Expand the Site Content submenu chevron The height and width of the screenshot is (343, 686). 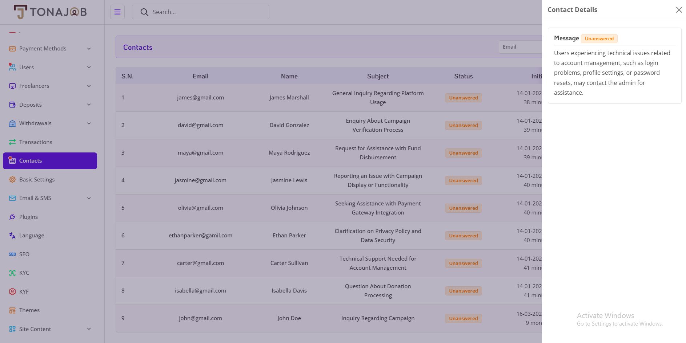[89, 329]
